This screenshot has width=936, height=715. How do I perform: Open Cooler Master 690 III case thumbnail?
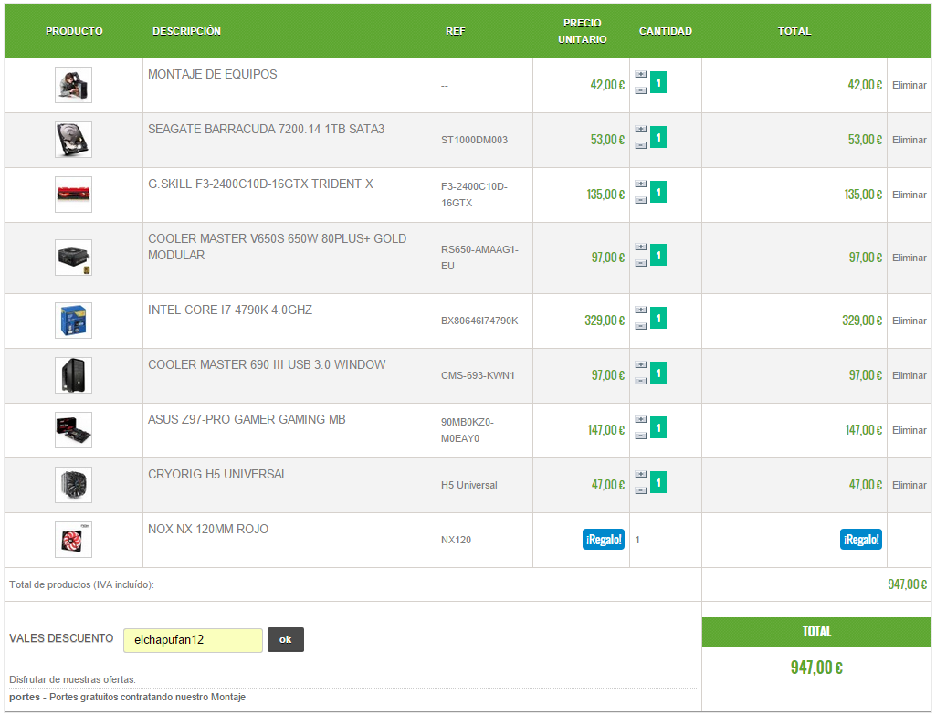[x=73, y=375]
